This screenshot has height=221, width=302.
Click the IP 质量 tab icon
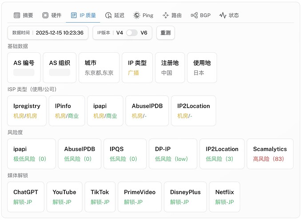coord(74,15)
